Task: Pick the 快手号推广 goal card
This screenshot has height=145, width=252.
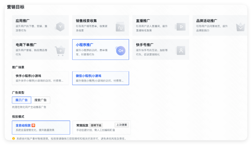Action: point(161,50)
